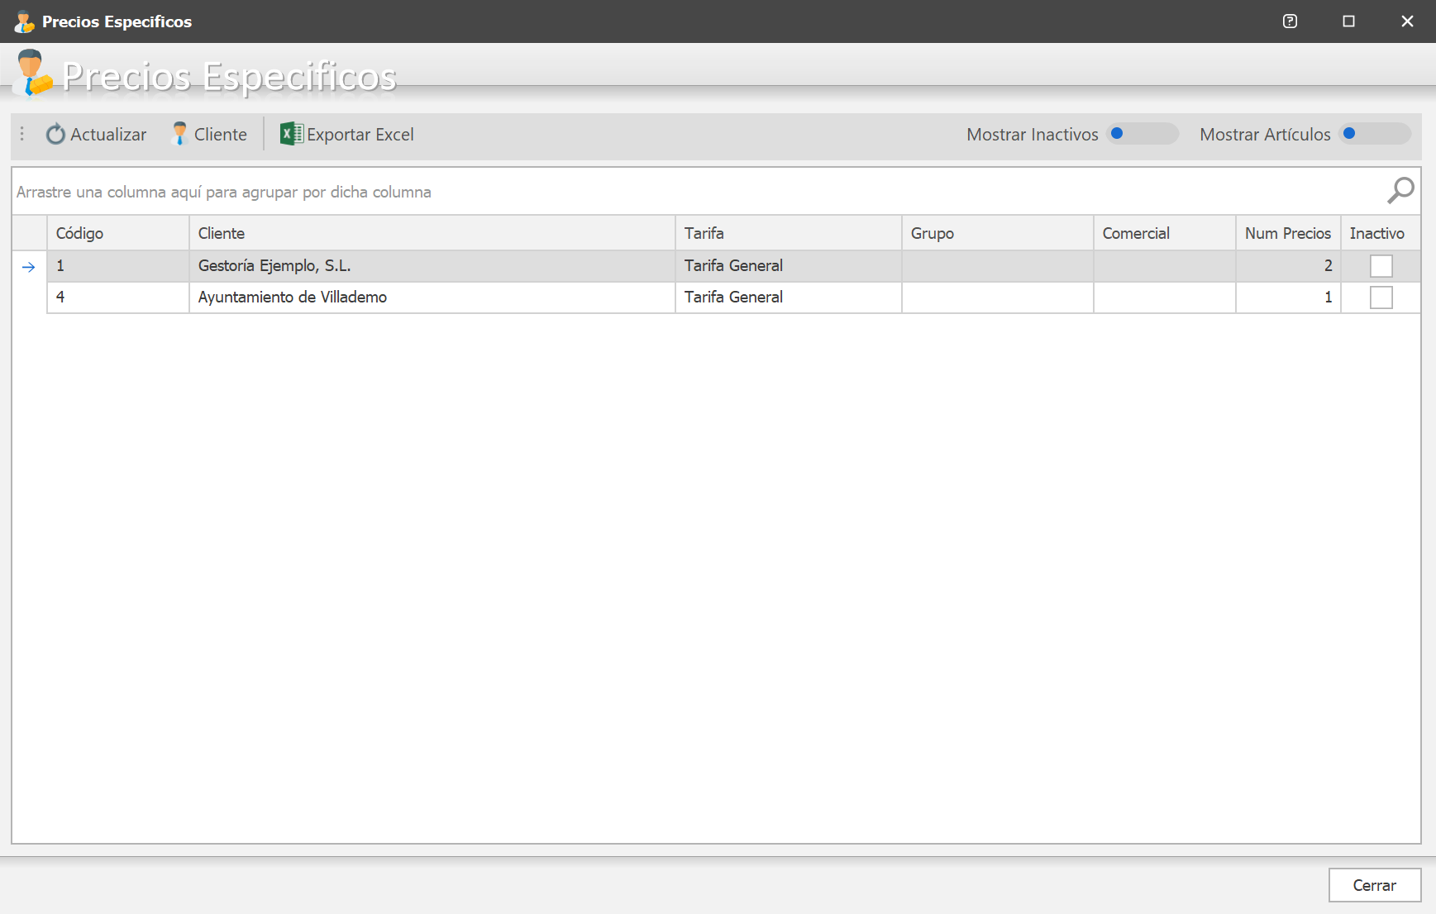Open the search magnifier in the grid
This screenshot has width=1436, height=914.
1400,191
